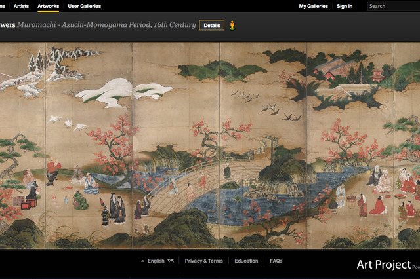The width and height of the screenshot is (420, 279).
Task: Focus the Search field
Action: pyautogui.click(x=394, y=6)
